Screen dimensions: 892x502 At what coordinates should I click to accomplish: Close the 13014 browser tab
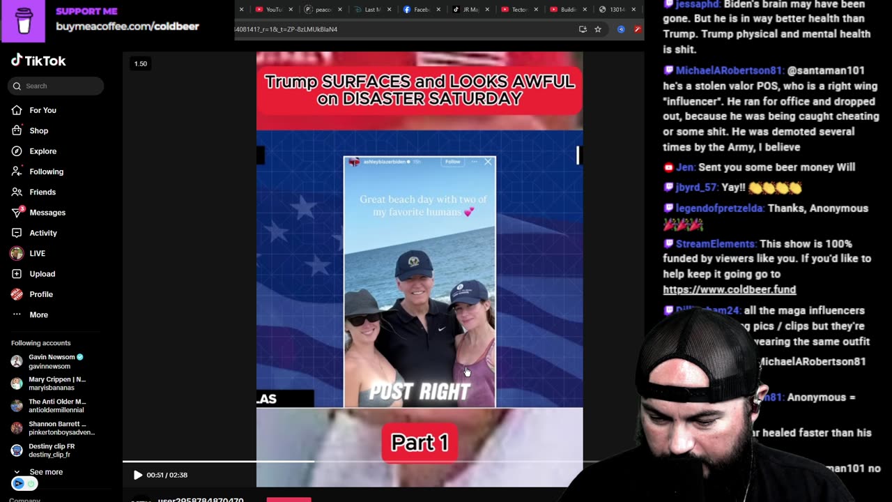(633, 10)
